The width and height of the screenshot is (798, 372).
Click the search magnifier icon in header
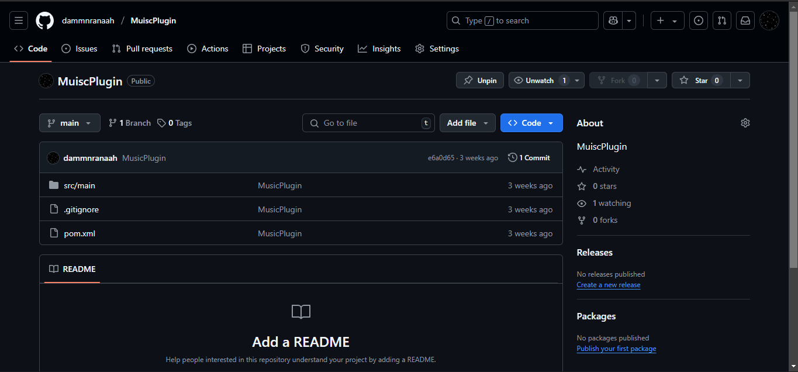[456, 20]
